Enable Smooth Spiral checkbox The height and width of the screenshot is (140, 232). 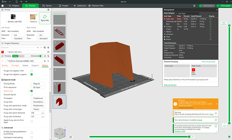32,95
